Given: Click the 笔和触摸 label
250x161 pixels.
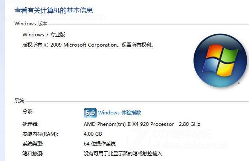Looking at the screenshot, I should (x=33, y=154).
